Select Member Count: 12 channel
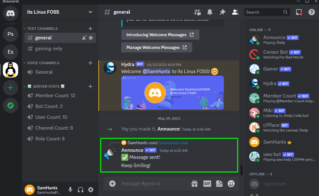 pyautogui.click(x=60, y=96)
